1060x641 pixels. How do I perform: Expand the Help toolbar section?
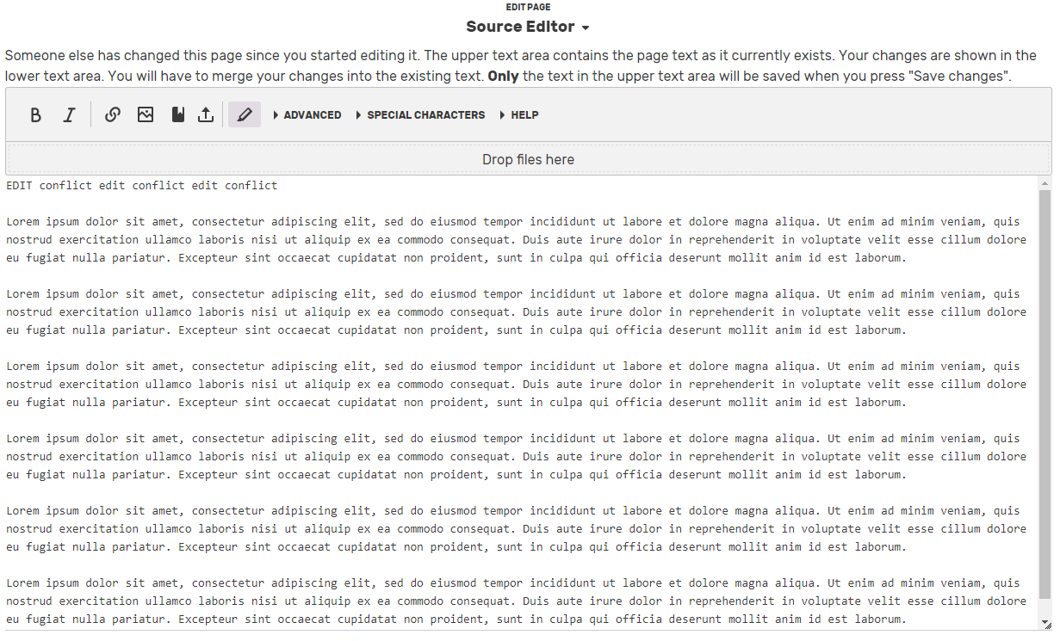[x=518, y=114]
